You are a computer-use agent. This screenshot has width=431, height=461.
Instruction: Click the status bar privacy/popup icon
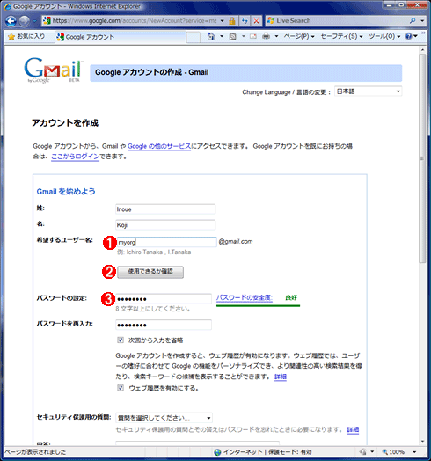coord(363,451)
